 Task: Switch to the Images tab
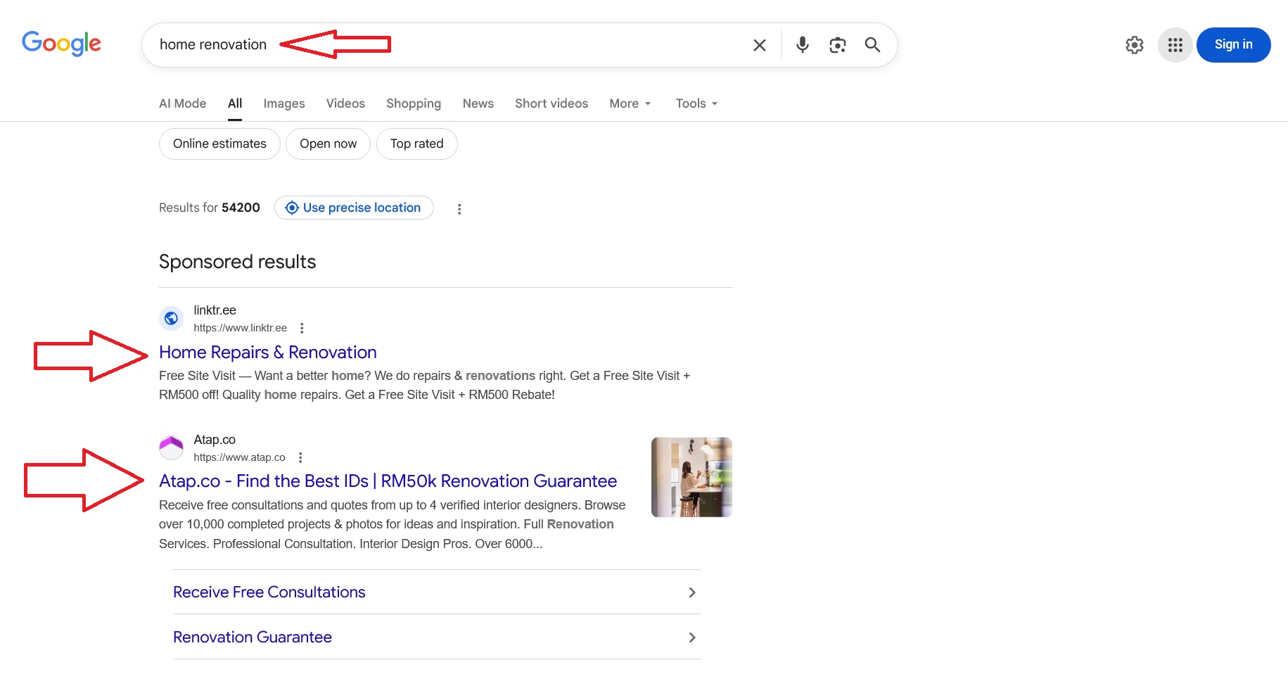pyautogui.click(x=283, y=103)
